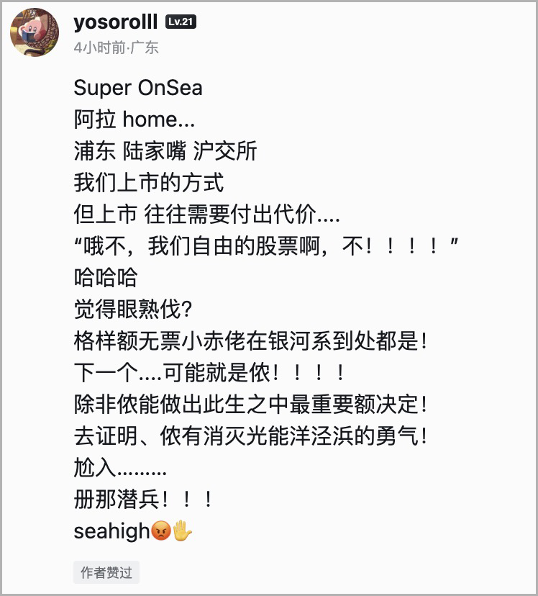Screen dimensions: 538x596
Task: Click the 4小时前·广东 timestamp
Action: (116, 48)
